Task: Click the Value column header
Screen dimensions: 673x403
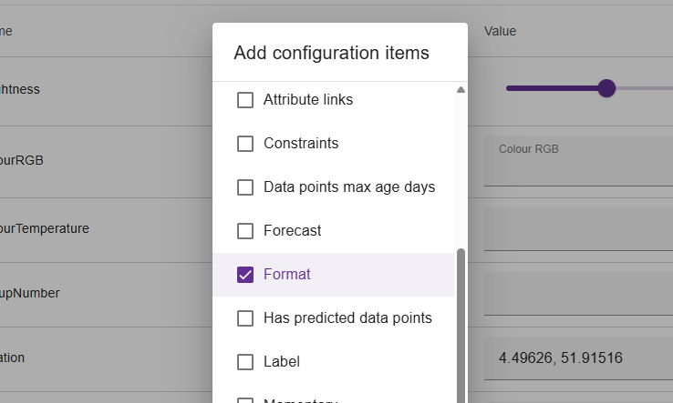Action: [x=500, y=31]
